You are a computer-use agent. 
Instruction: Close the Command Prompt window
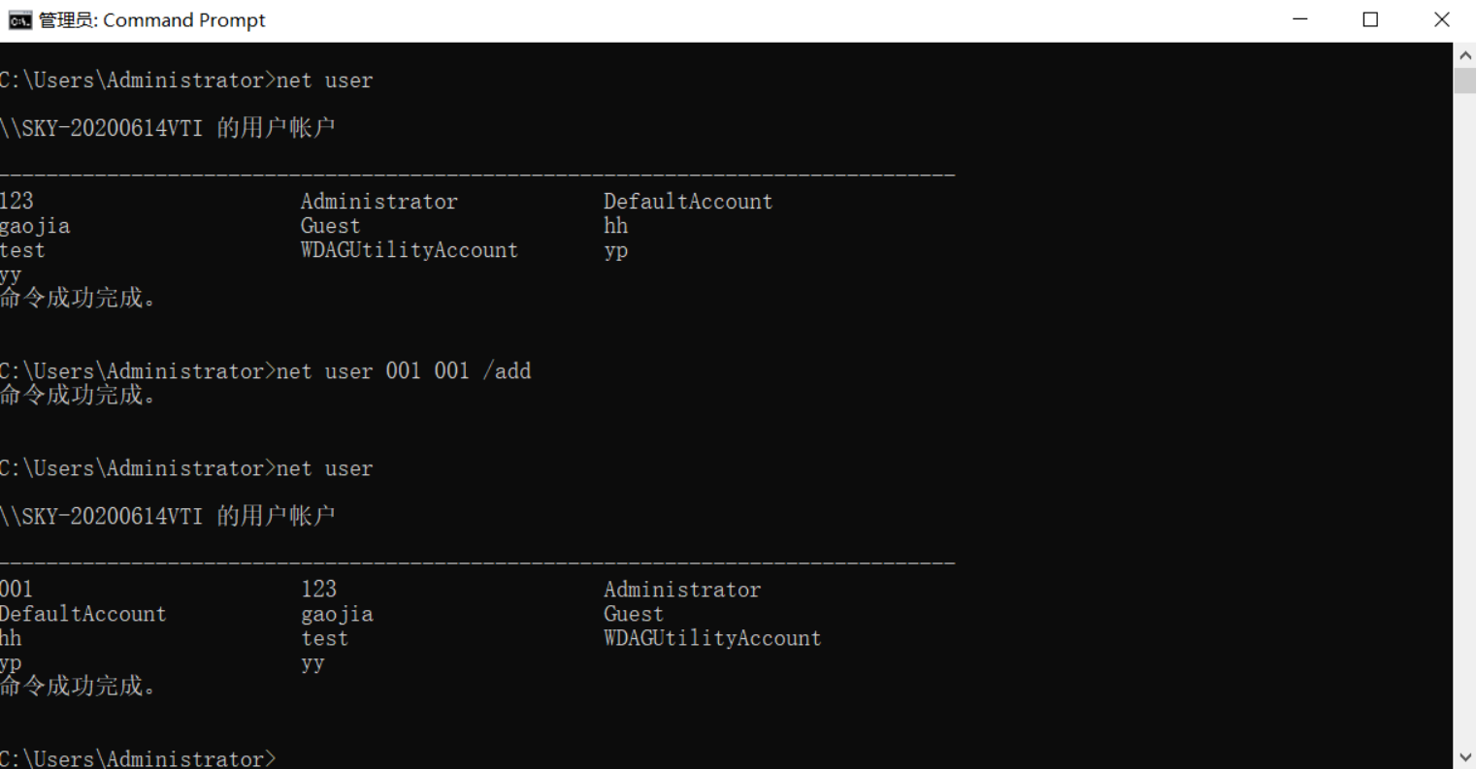tap(1441, 20)
